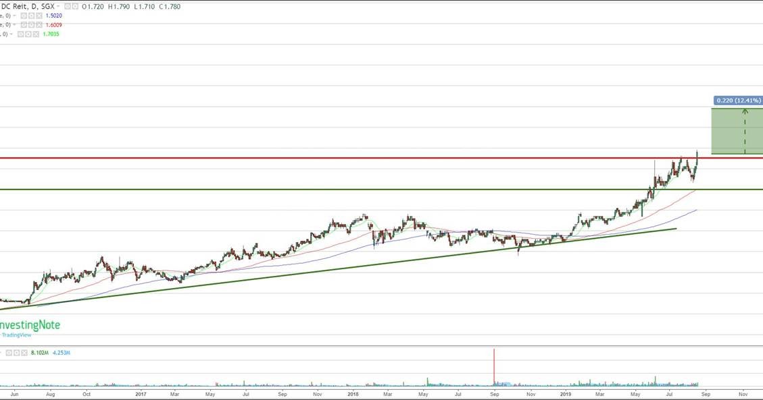
Task: Select the 2019 label on the time axis
Action: (x=566, y=393)
